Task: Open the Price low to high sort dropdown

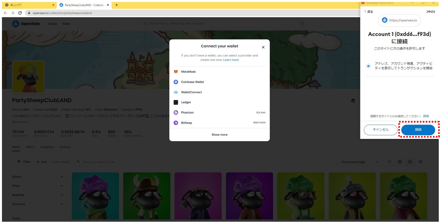Action: point(360,162)
